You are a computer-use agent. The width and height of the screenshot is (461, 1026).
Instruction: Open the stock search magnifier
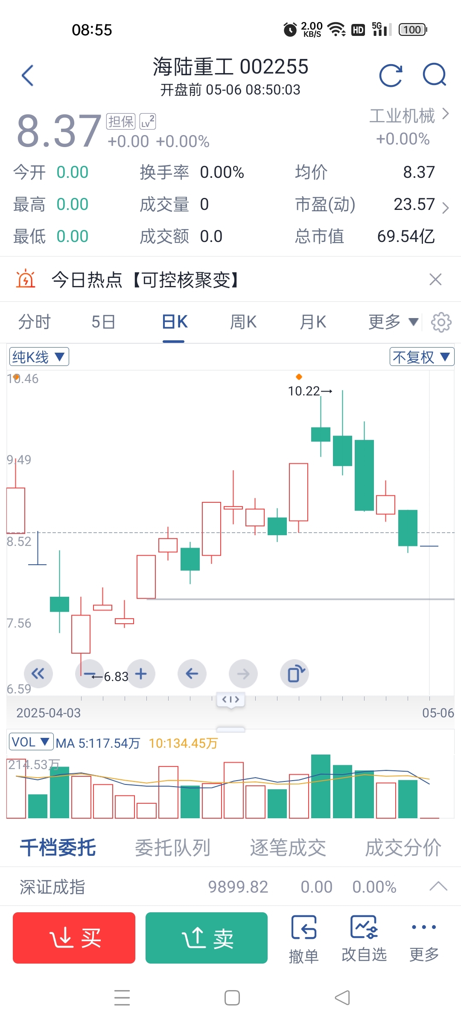[x=435, y=75]
